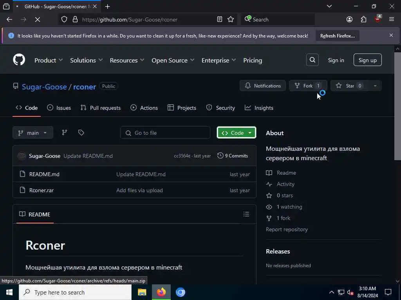Click the network tray icon
Image resolution: width=401 pixels, height=300 pixels.
click(x=341, y=292)
